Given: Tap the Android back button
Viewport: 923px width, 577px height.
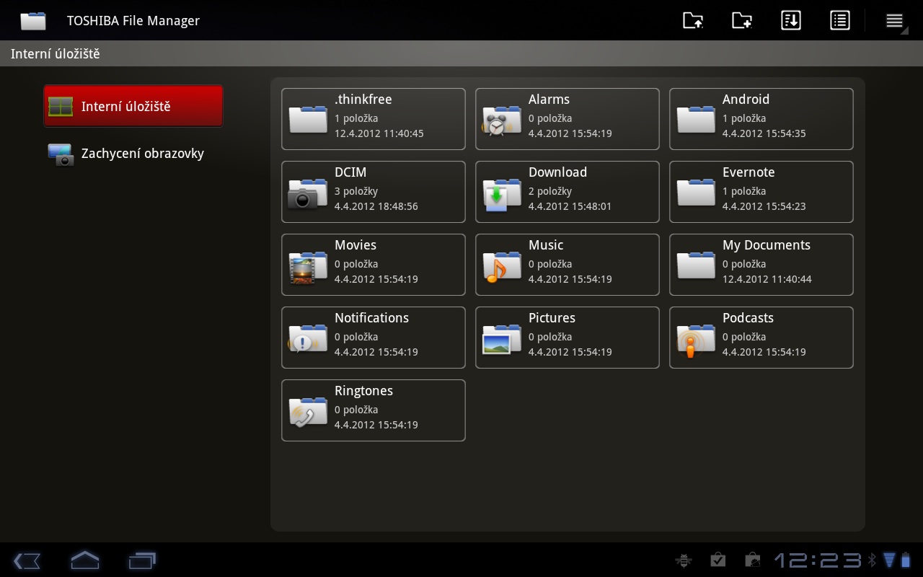Looking at the screenshot, I should pos(27,560).
